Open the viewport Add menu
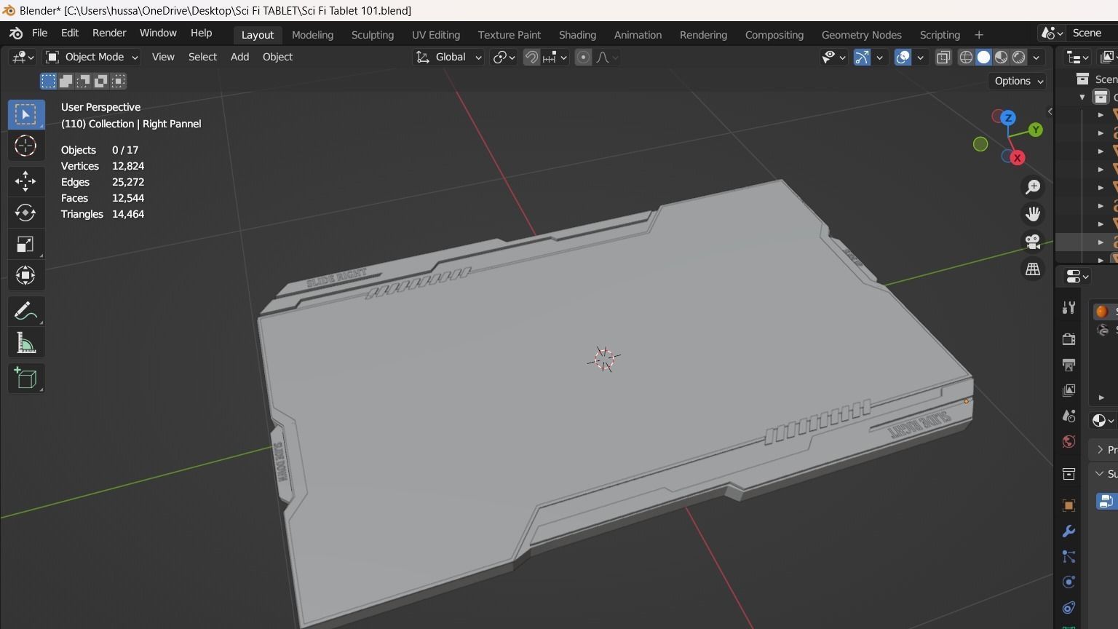The height and width of the screenshot is (629, 1118). coord(239,57)
